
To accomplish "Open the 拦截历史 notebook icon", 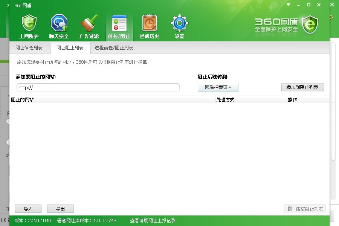I will click(149, 23).
